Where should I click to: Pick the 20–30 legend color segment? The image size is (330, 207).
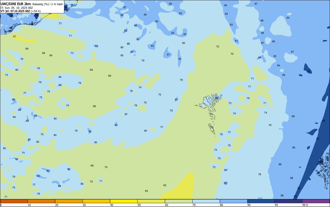[x=69, y=201]
